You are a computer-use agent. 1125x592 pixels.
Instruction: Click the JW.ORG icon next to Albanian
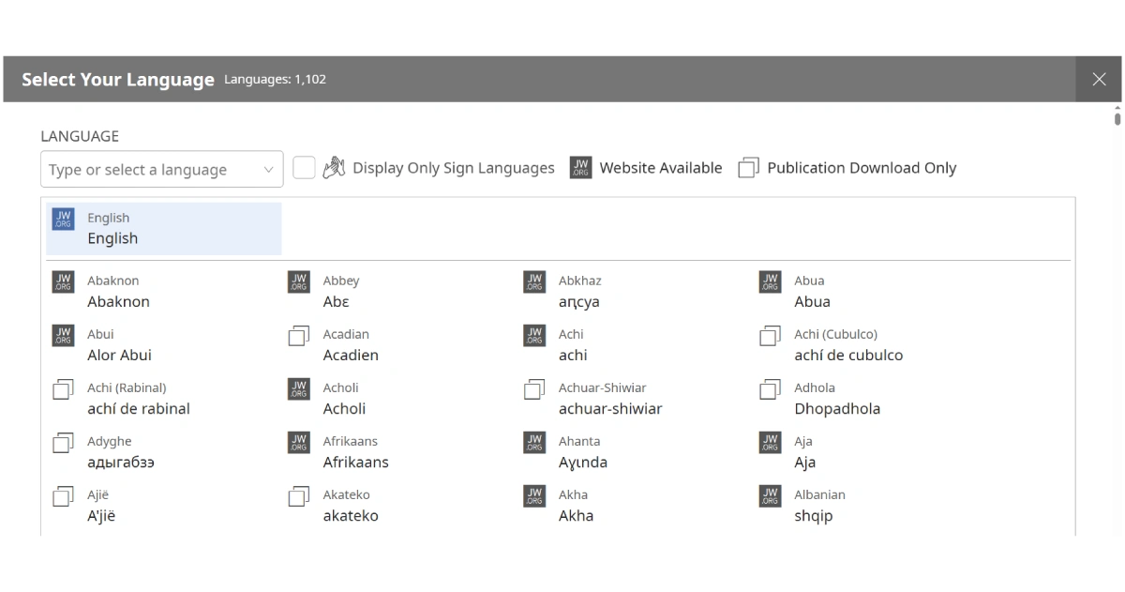point(770,496)
